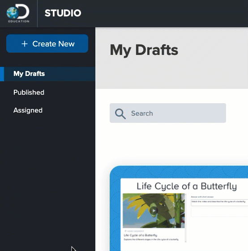Open the Life Cycle of a Butterfly title
248x251 pixels.
coord(187,186)
